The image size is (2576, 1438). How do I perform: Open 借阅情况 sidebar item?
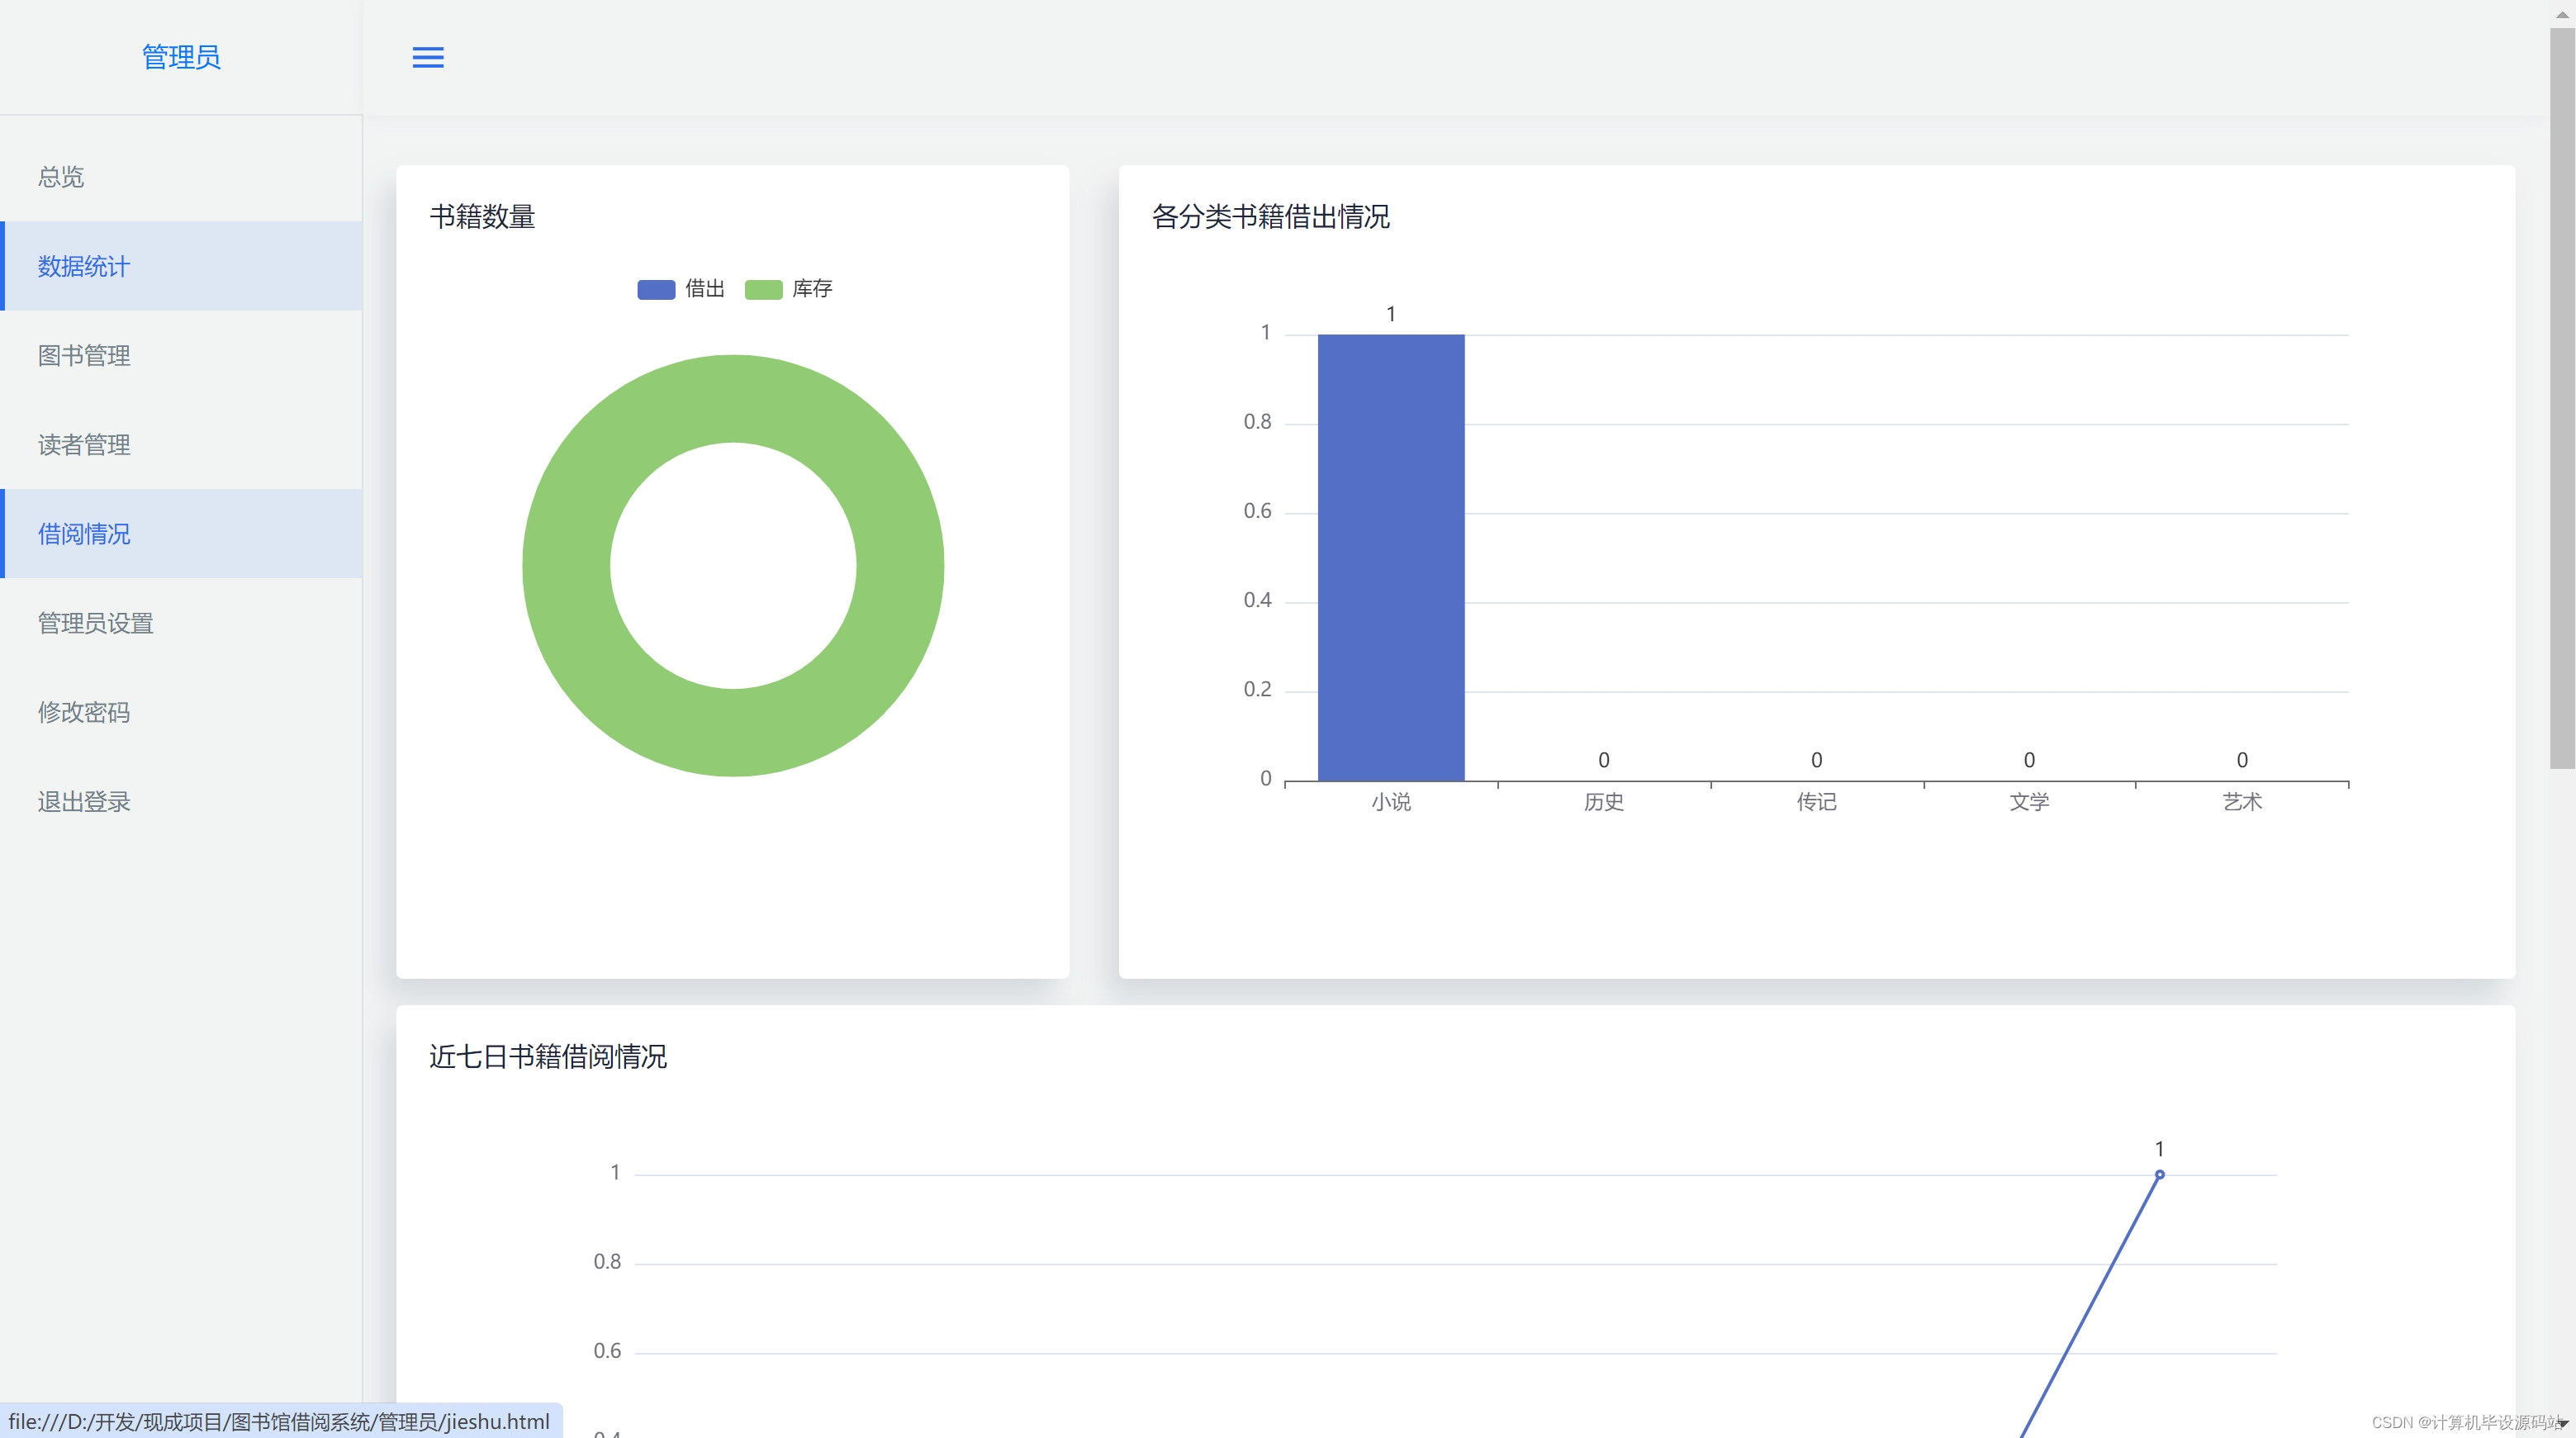(x=84, y=533)
